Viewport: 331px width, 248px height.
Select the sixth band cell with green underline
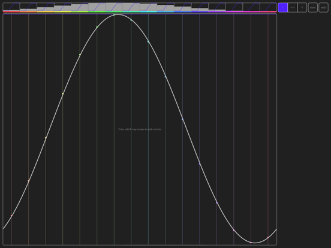tap(97, 8)
